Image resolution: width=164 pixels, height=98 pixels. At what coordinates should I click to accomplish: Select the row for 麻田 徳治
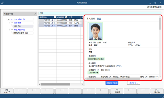point(61,20)
